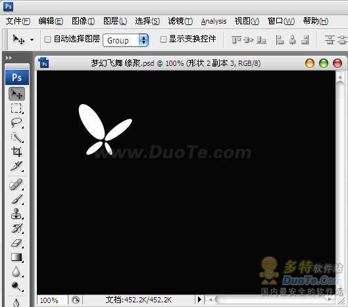Activate the Crop tool

16,152
